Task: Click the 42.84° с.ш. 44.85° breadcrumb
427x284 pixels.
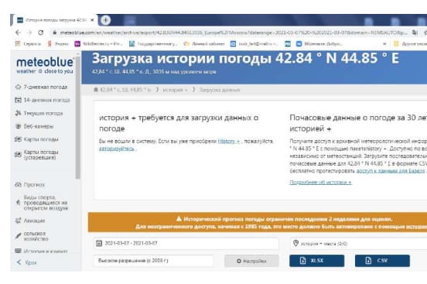Action: [125, 90]
